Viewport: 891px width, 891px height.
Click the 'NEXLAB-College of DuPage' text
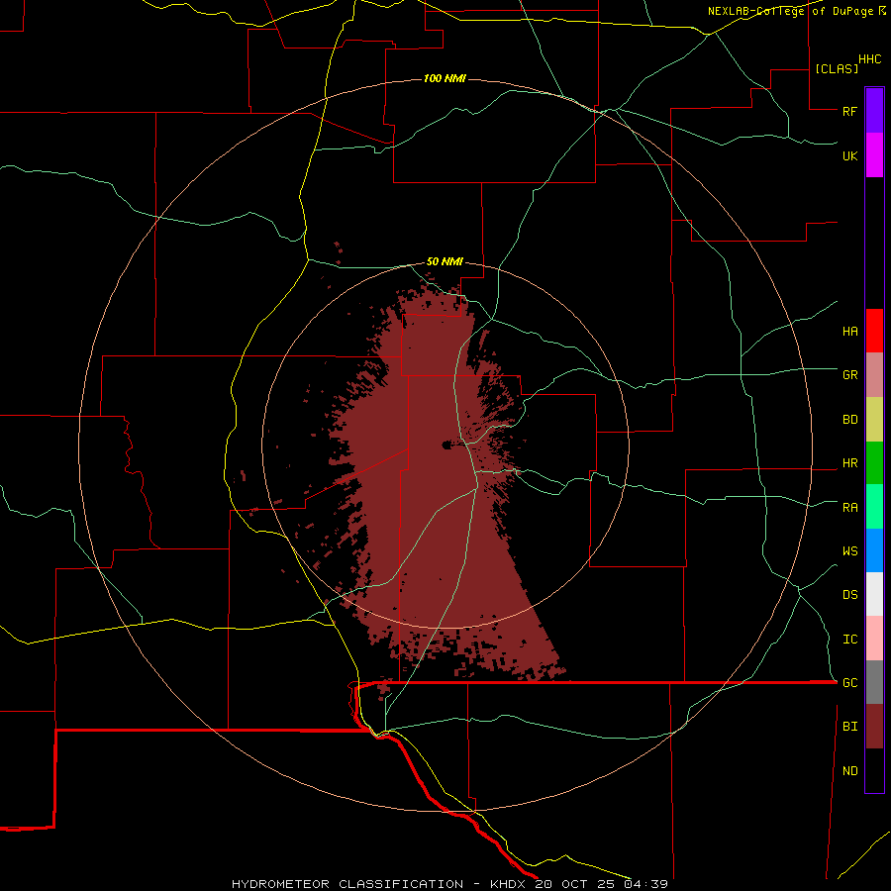(792, 11)
